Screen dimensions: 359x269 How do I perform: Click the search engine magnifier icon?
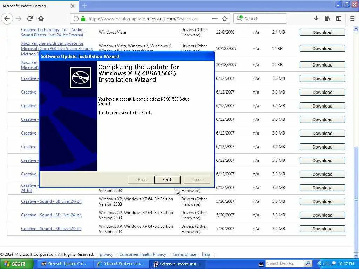click(239, 18)
